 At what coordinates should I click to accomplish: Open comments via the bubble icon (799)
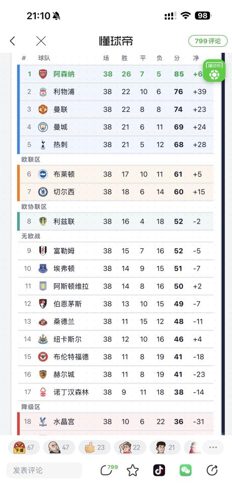click(x=107, y=470)
